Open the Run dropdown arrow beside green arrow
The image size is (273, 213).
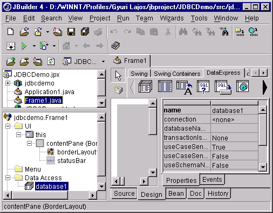(34, 46)
